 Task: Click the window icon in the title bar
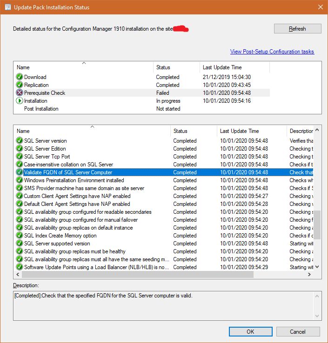[x=8, y=7]
